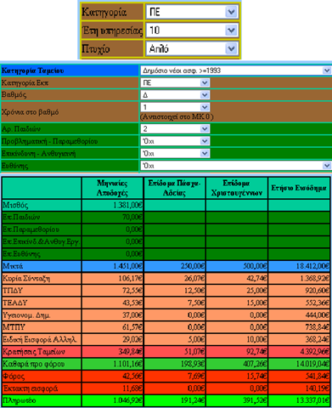Select the Μικτά row label

pyautogui.click(x=13, y=266)
